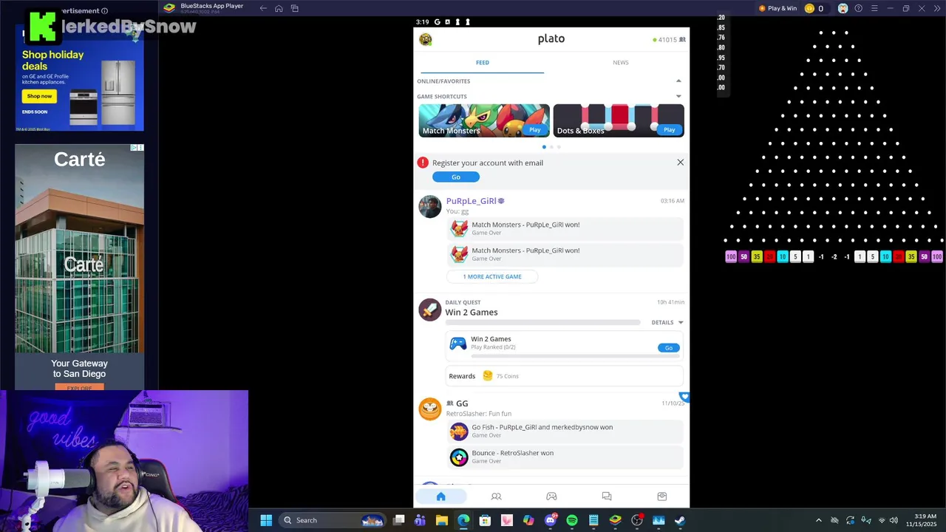Open Task View from the taskbar

pos(399,520)
